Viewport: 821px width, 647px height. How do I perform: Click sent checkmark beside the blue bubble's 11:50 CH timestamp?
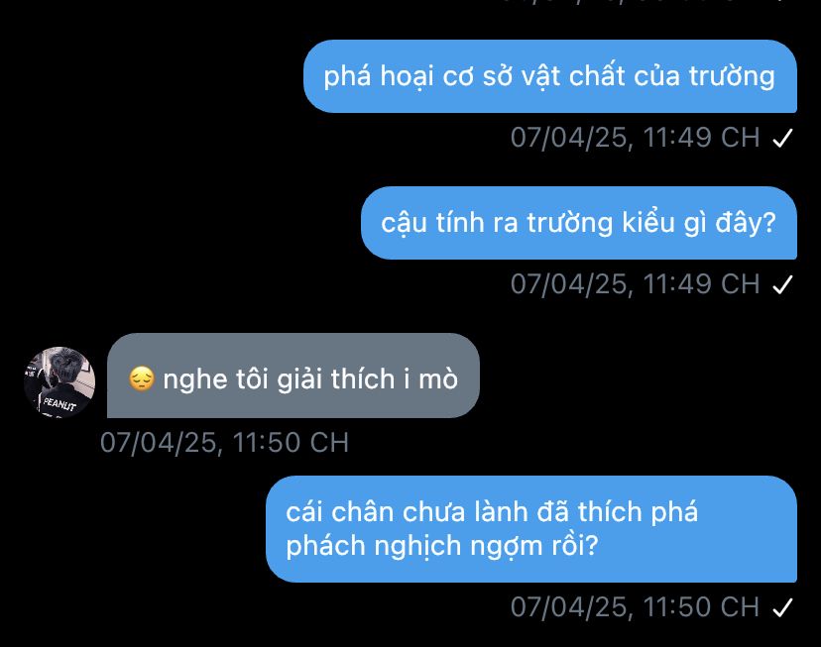[782, 607]
